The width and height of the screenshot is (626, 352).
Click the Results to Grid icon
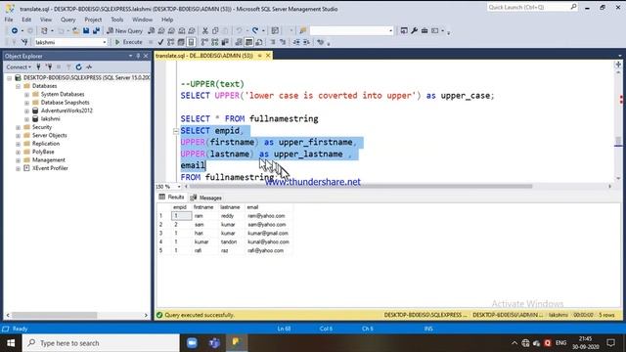tap(248, 42)
